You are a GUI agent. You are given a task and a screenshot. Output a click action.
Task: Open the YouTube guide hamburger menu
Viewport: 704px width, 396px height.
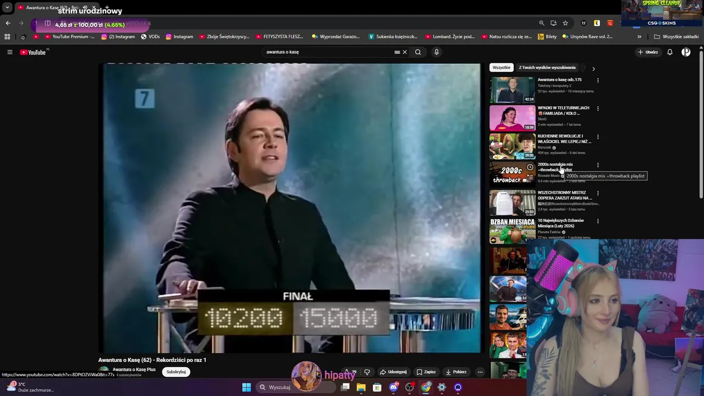tap(9, 52)
